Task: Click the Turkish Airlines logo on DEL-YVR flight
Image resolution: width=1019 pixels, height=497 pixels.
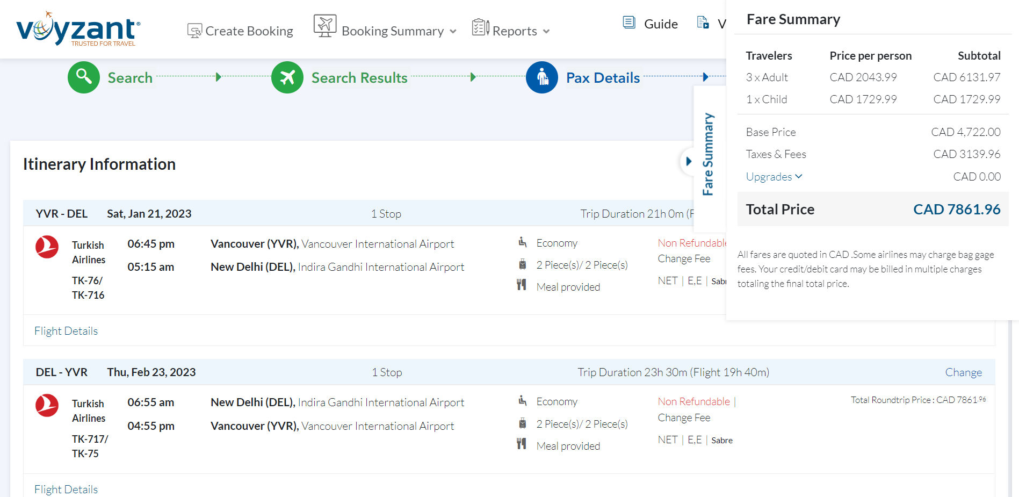Action: [x=47, y=406]
